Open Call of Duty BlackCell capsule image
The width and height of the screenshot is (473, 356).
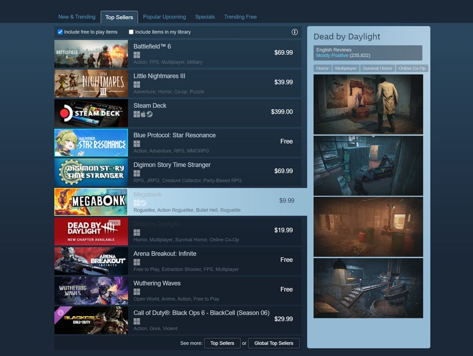click(x=91, y=320)
